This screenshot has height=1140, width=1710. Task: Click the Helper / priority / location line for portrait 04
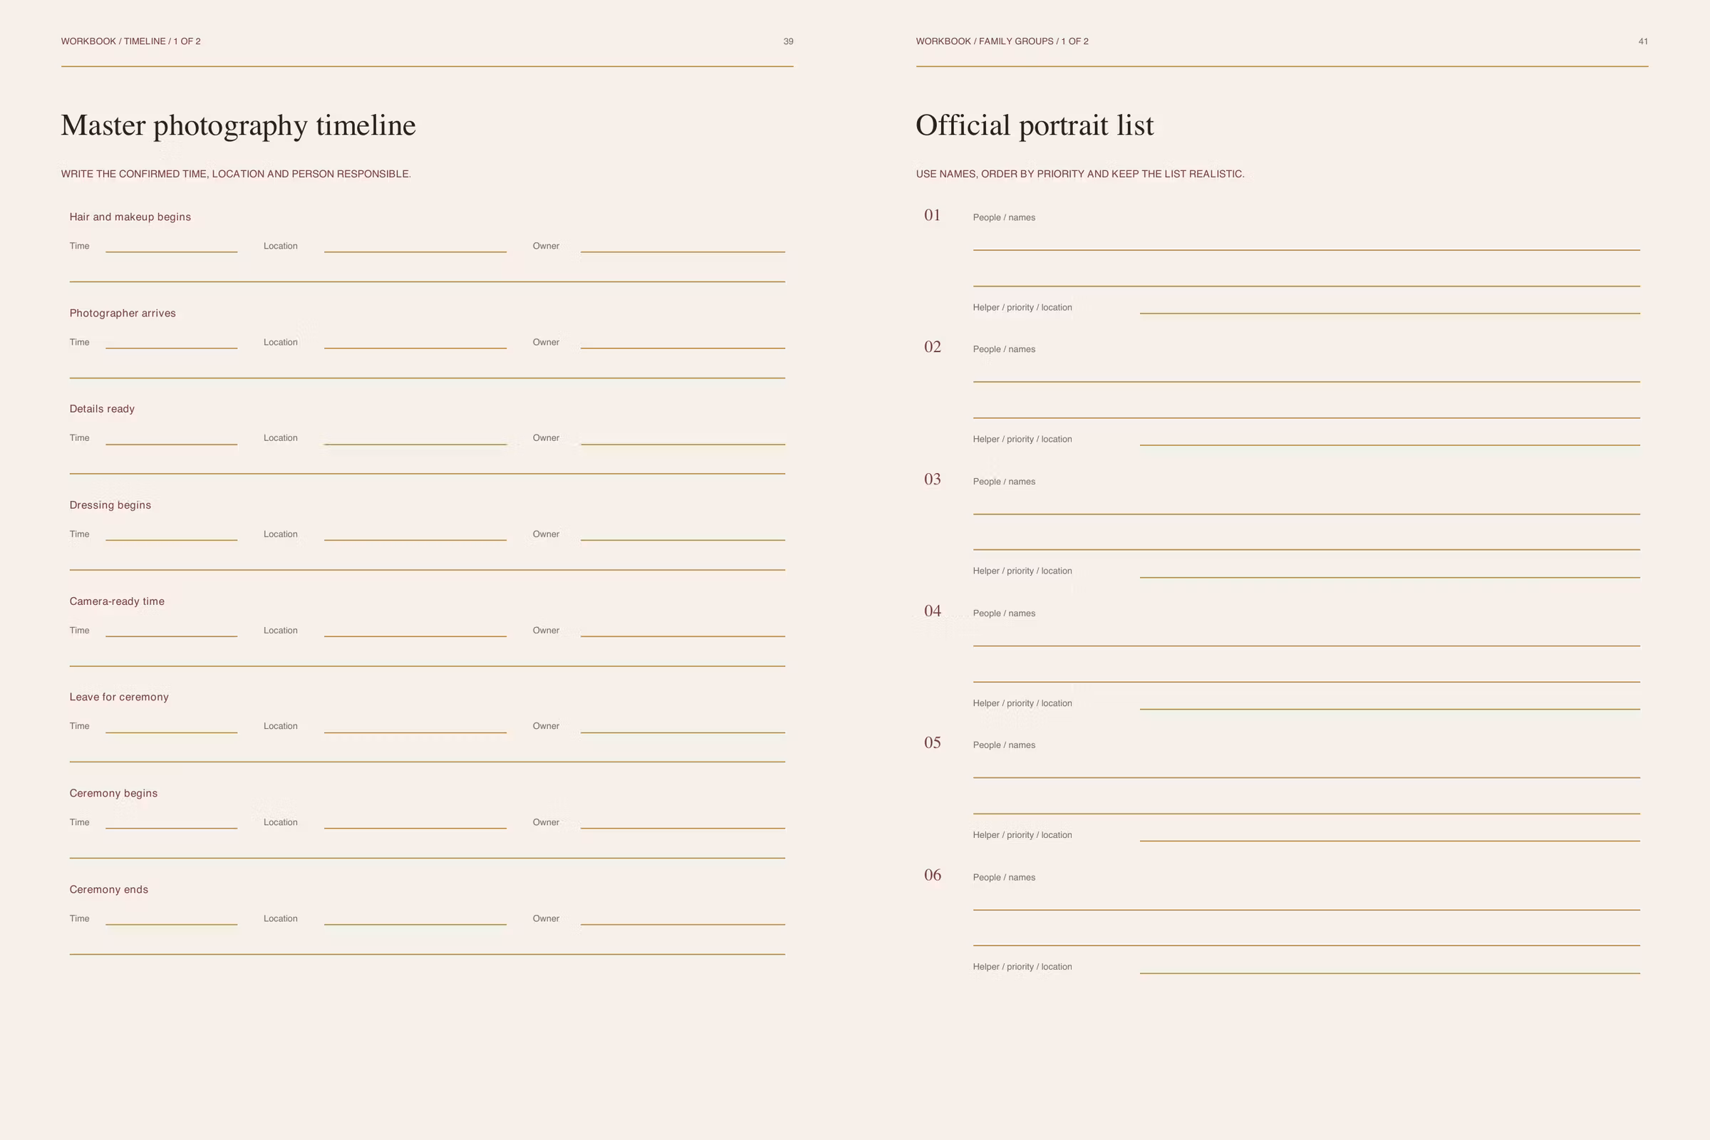pyautogui.click(x=1389, y=703)
